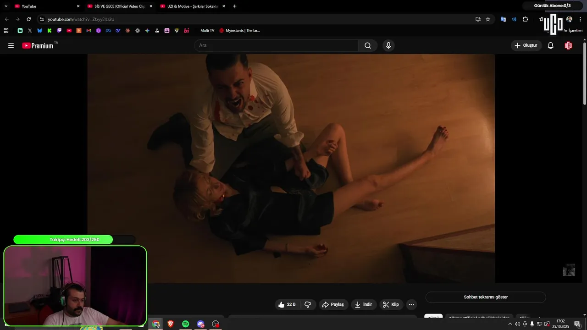Image resolution: width=587 pixels, height=330 pixels.
Task: Click the video player frame
Action: (x=291, y=168)
